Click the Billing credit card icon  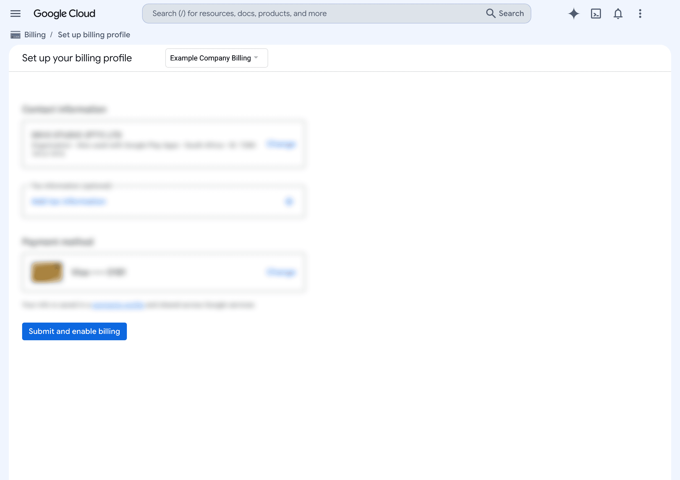tap(15, 35)
